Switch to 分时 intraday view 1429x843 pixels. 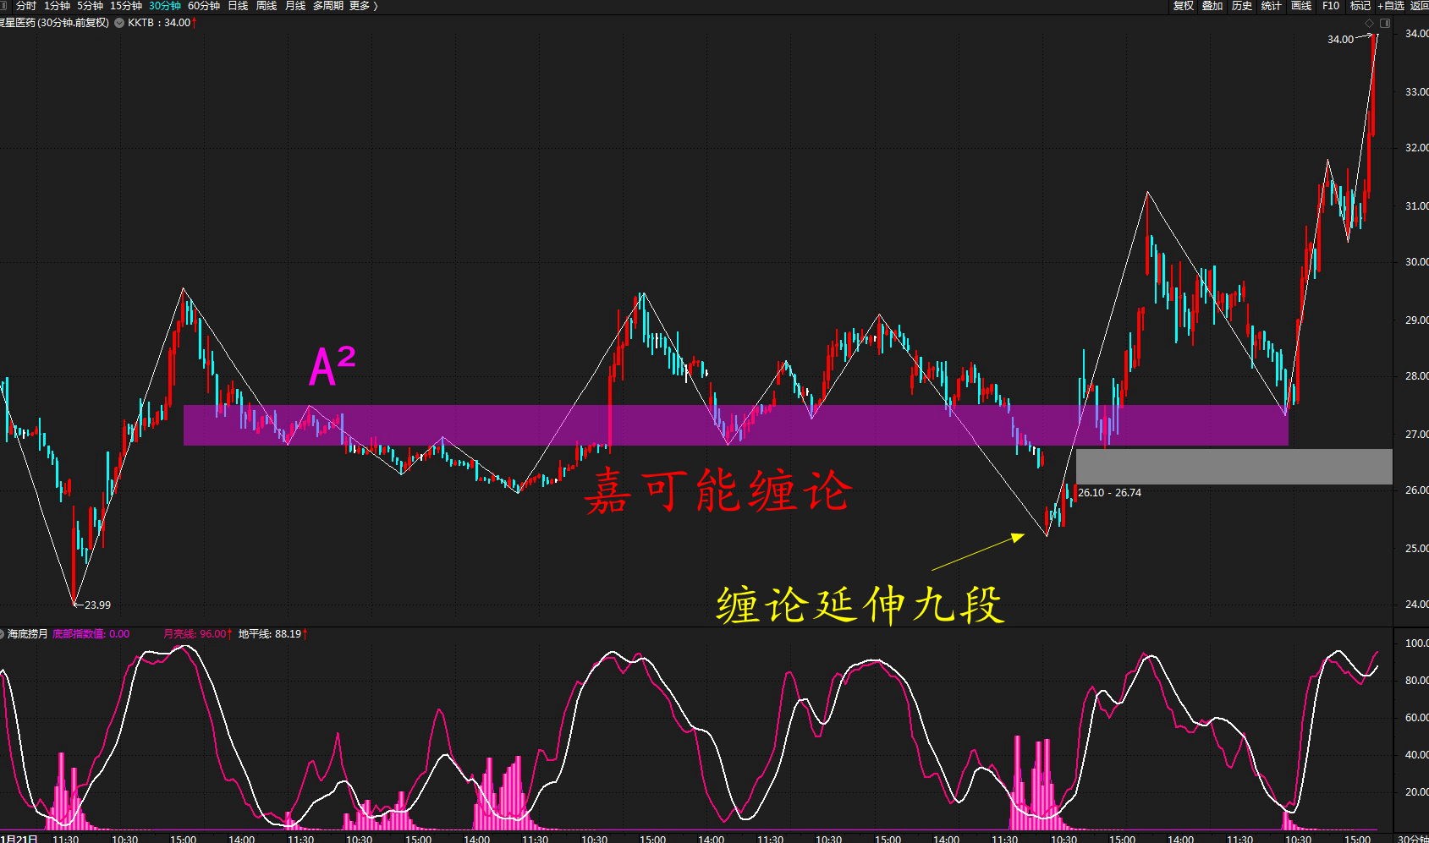pyautogui.click(x=26, y=6)
